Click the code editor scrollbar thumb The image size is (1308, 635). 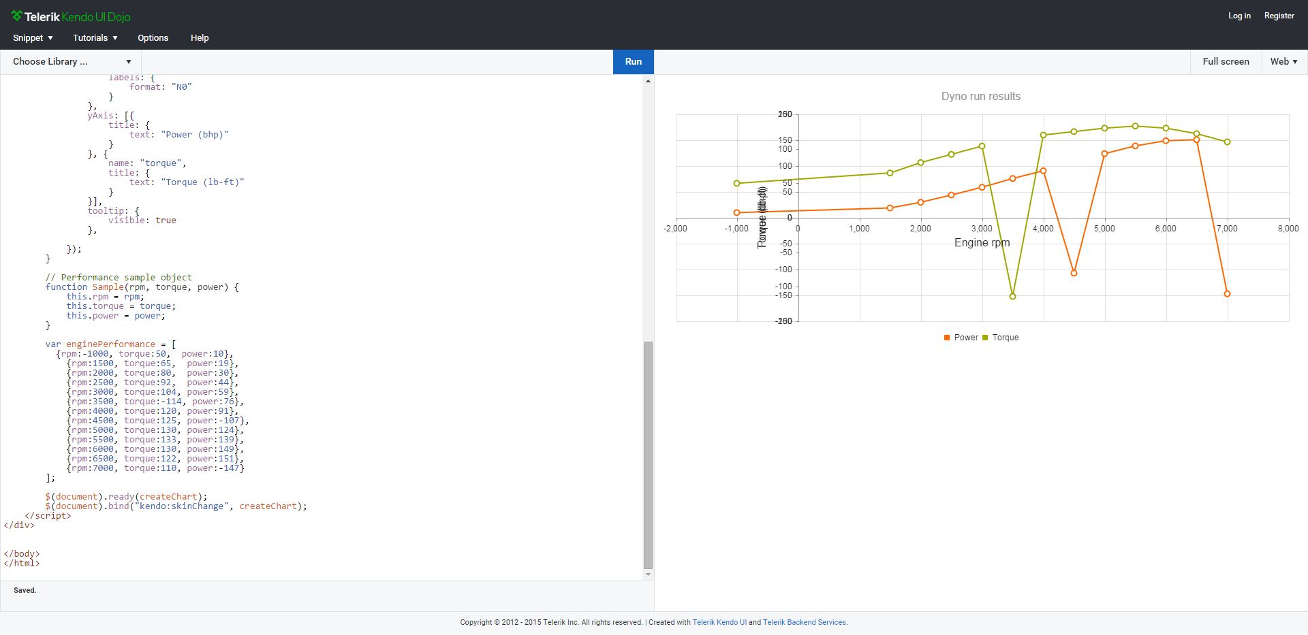648,455
